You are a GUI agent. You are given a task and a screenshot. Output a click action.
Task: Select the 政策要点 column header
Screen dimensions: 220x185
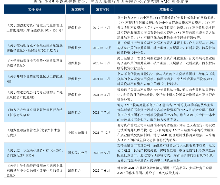point(166,9)
